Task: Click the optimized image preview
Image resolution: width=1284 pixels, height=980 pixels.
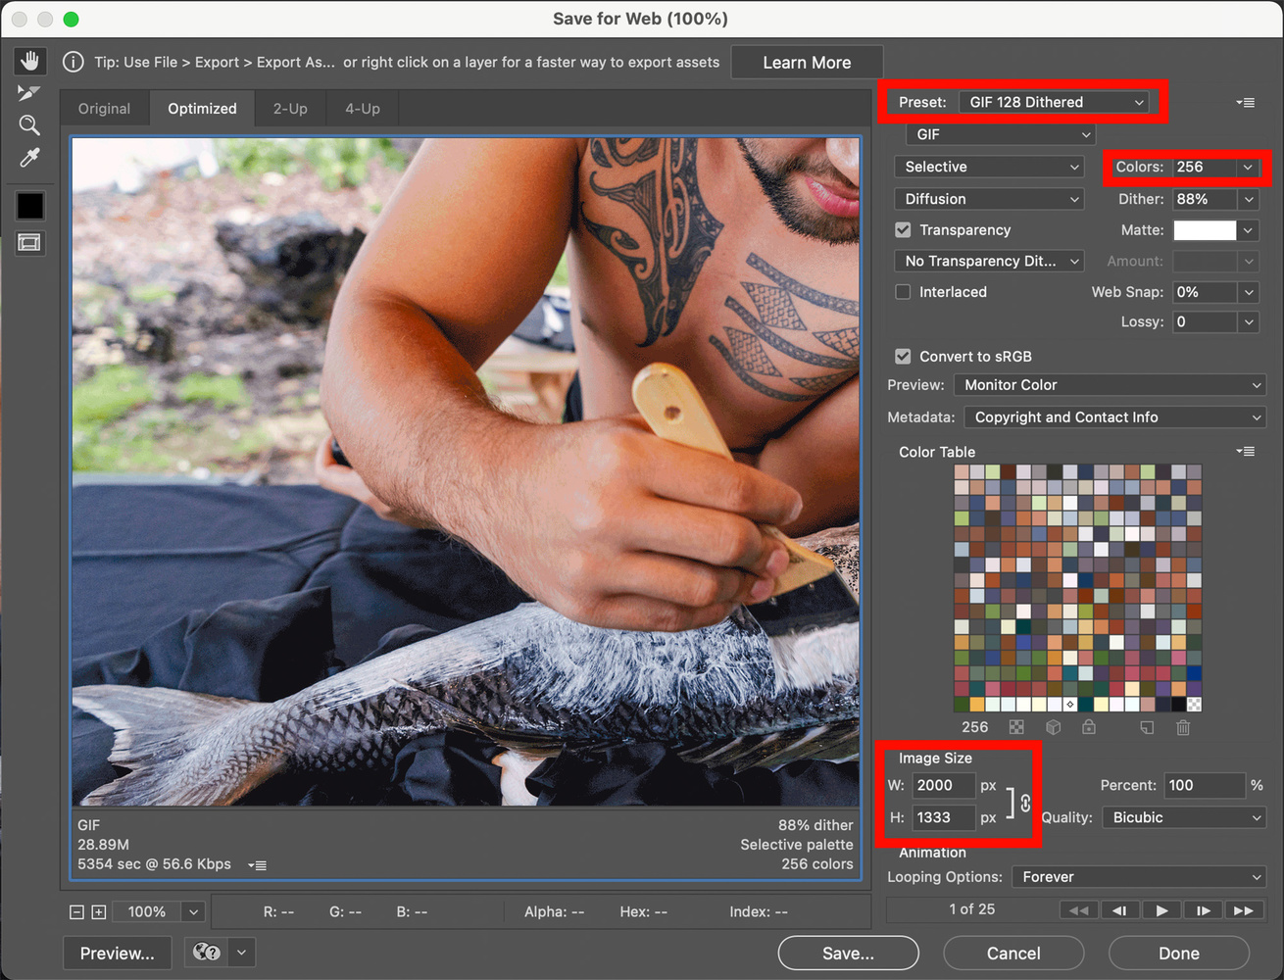Action: [466, 471]
